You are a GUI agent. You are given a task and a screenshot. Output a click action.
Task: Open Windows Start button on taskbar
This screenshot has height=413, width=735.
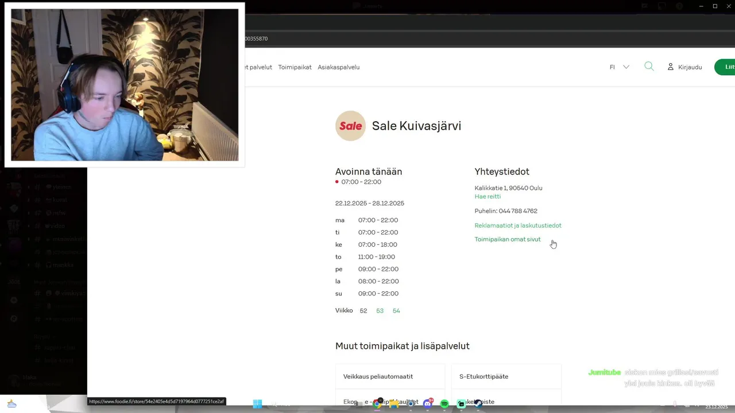point(257,404)
